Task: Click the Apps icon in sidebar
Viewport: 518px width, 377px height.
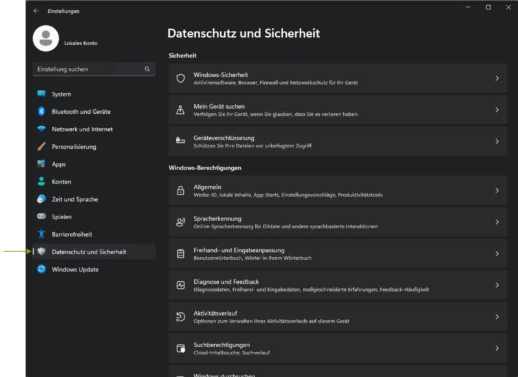Action: [x=41, y=164]
